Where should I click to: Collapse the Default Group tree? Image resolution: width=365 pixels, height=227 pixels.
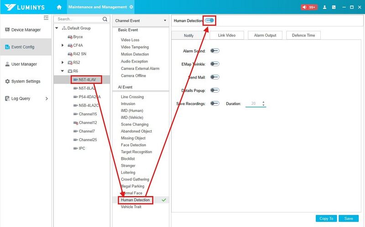(x=57, y=28)
